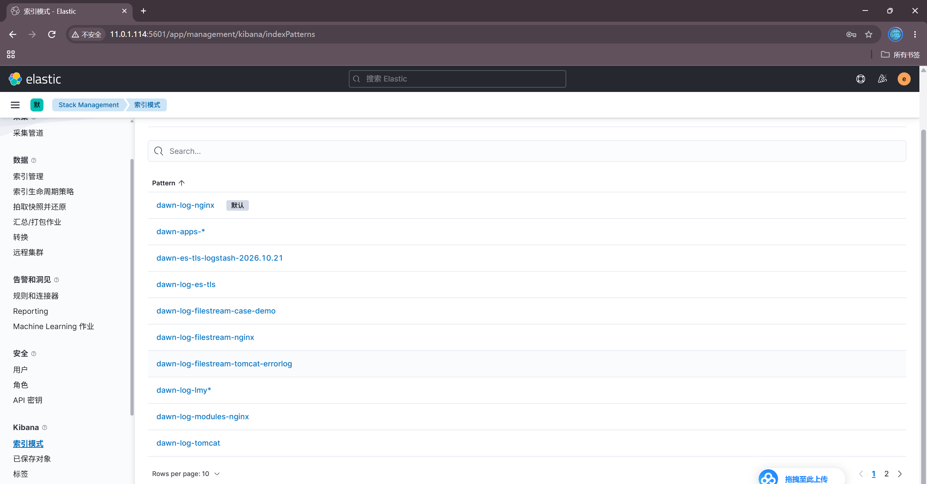927x484 pixels.
Task: Bookmark this page with the star
Action: coord(869,34)
